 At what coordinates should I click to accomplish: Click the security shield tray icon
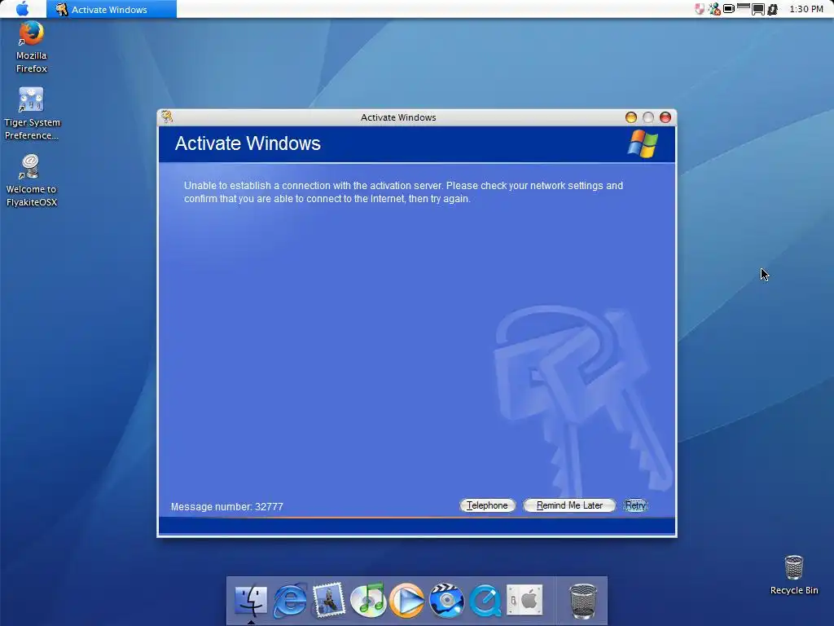coord(700,9)
